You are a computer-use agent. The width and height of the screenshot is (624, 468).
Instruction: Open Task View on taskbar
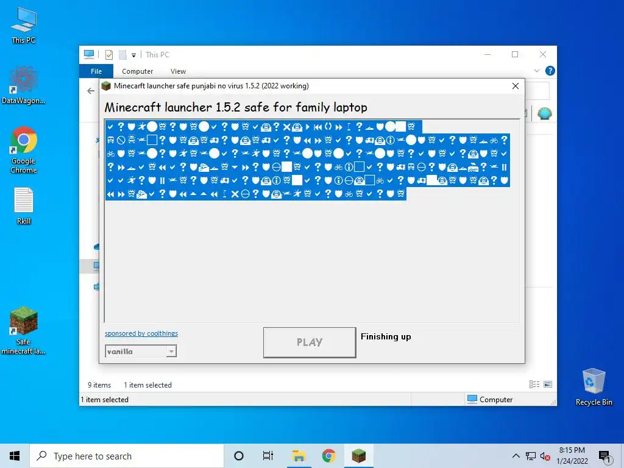(268, 456)
